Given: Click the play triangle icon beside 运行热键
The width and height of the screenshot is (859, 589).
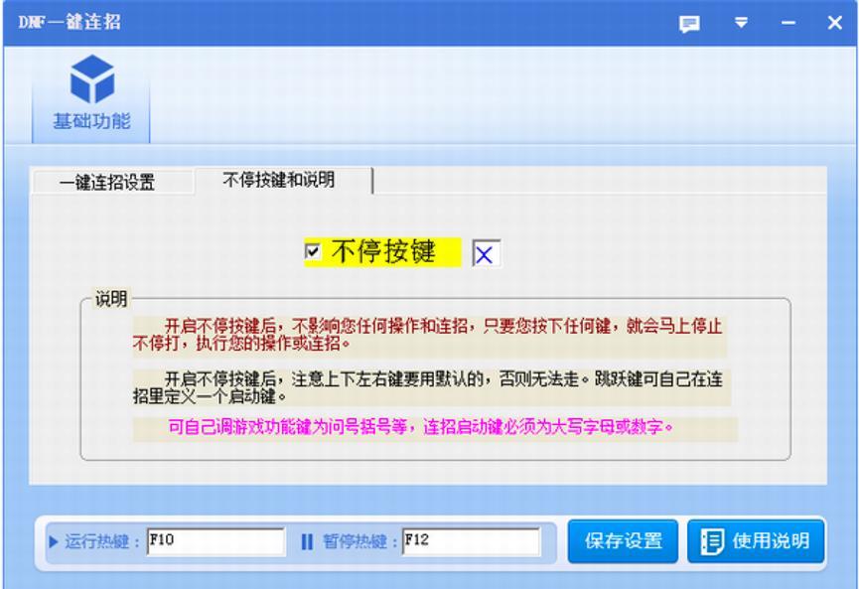Looking at the screenshot, I should [54, 542].
